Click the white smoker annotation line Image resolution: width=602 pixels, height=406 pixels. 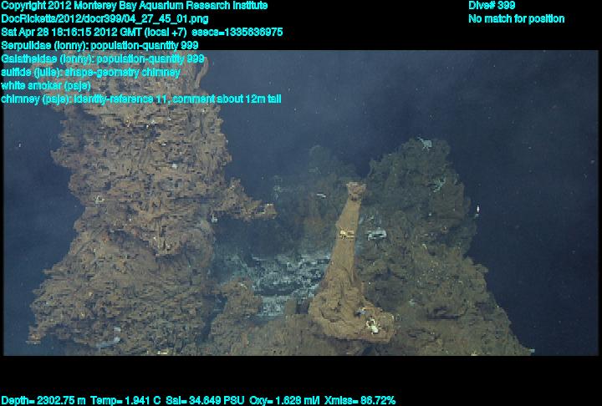46,85
